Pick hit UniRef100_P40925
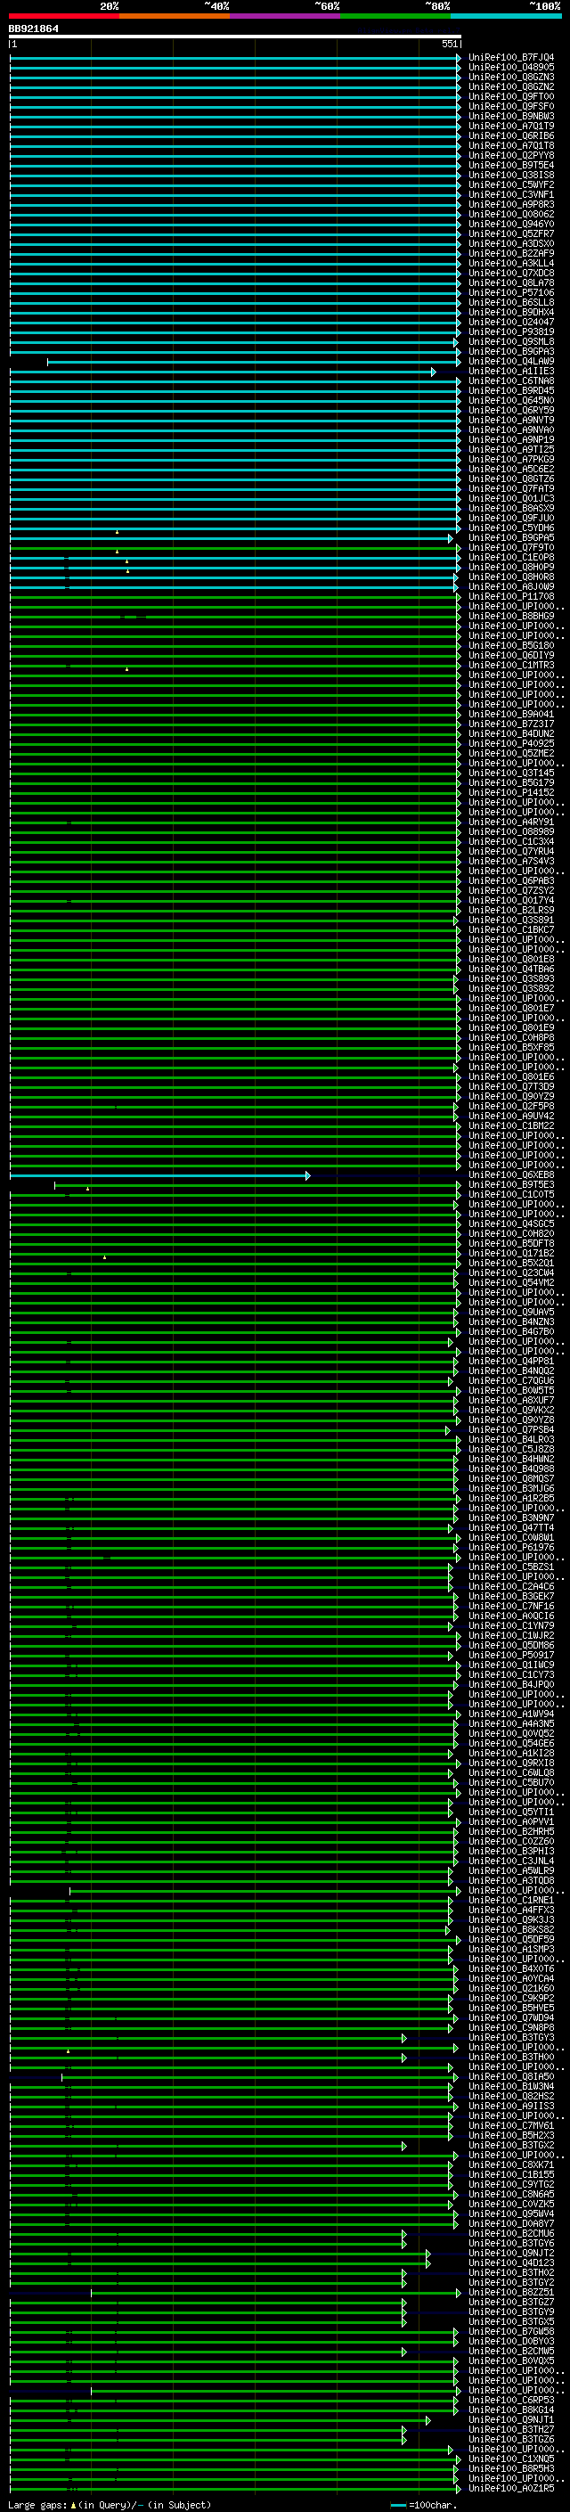Screen dimensions: 570x2512 click(511, 744)
